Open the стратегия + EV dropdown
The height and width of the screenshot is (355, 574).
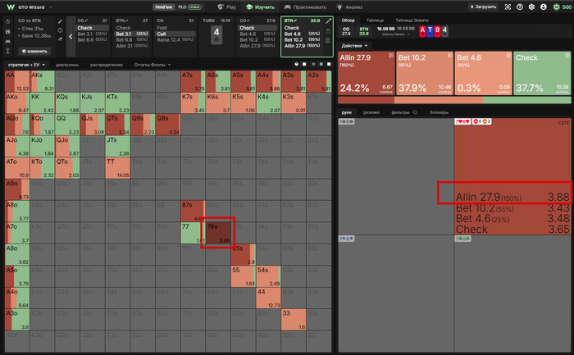[26, 65]
